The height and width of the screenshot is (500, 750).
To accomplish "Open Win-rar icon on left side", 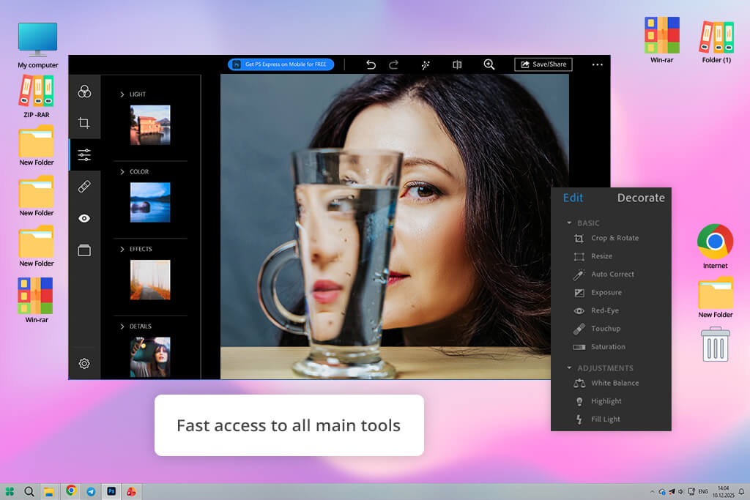I will tap(37, 300).
